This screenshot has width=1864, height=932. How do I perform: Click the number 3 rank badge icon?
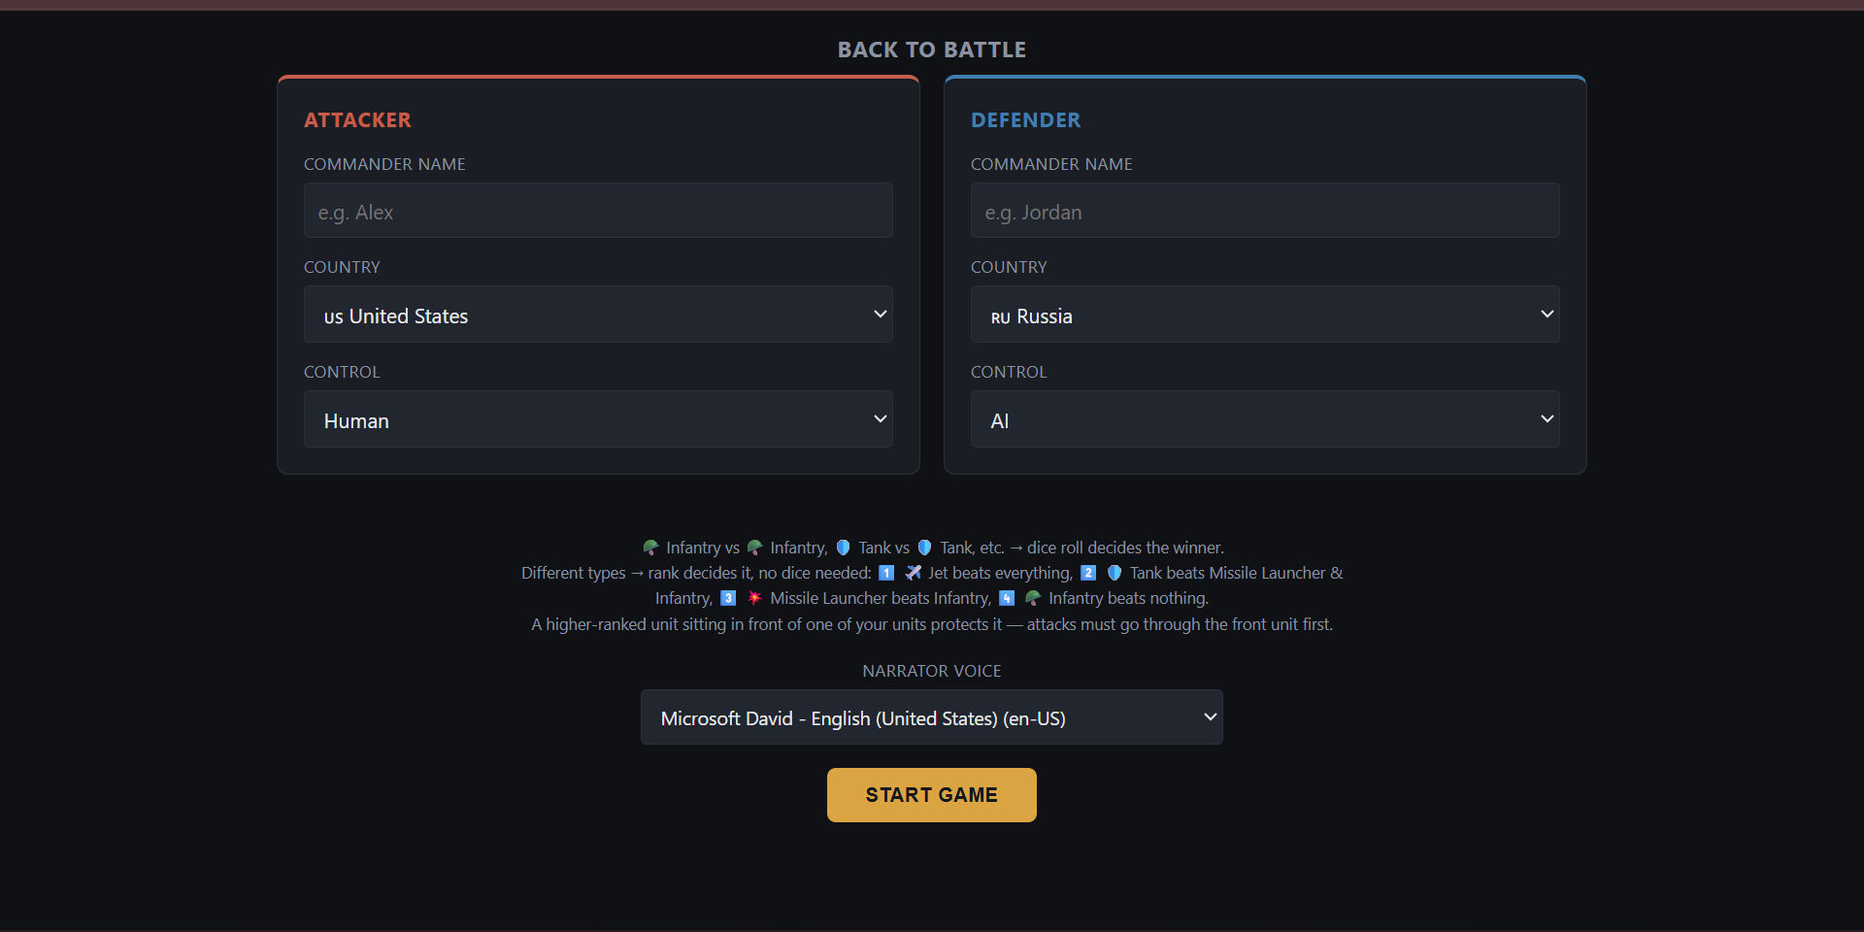pos(728,598)
